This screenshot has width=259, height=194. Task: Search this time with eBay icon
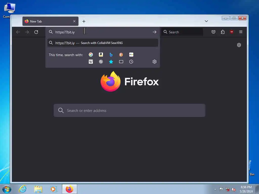click(x=131, y=55)
